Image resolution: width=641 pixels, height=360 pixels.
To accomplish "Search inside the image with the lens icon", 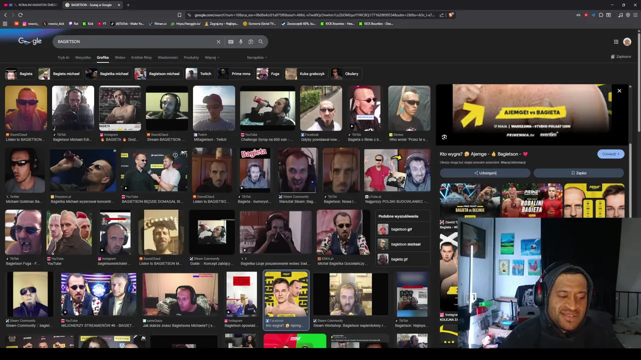I will (x=444, y=137).
